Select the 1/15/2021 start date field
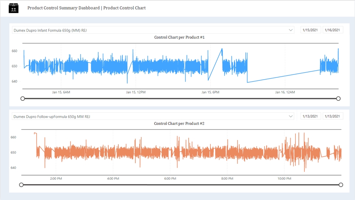Viewport: 355px width, 200px height. [310, 30]
